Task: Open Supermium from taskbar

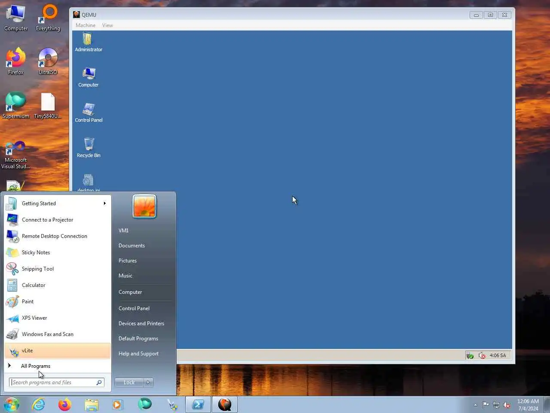Action: 145,404
